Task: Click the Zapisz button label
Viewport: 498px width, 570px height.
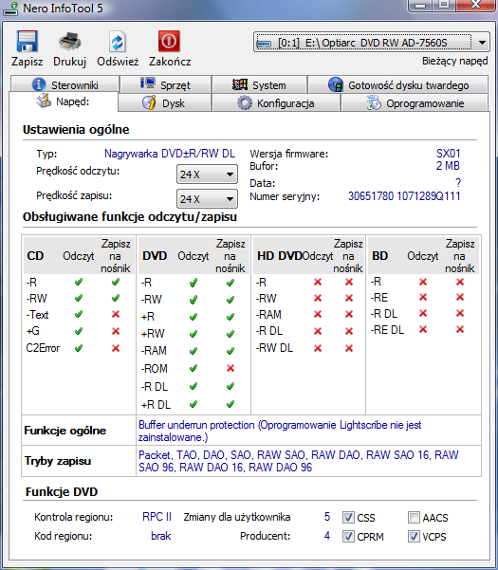Action: pyautogui.click(x=27, y=62)
